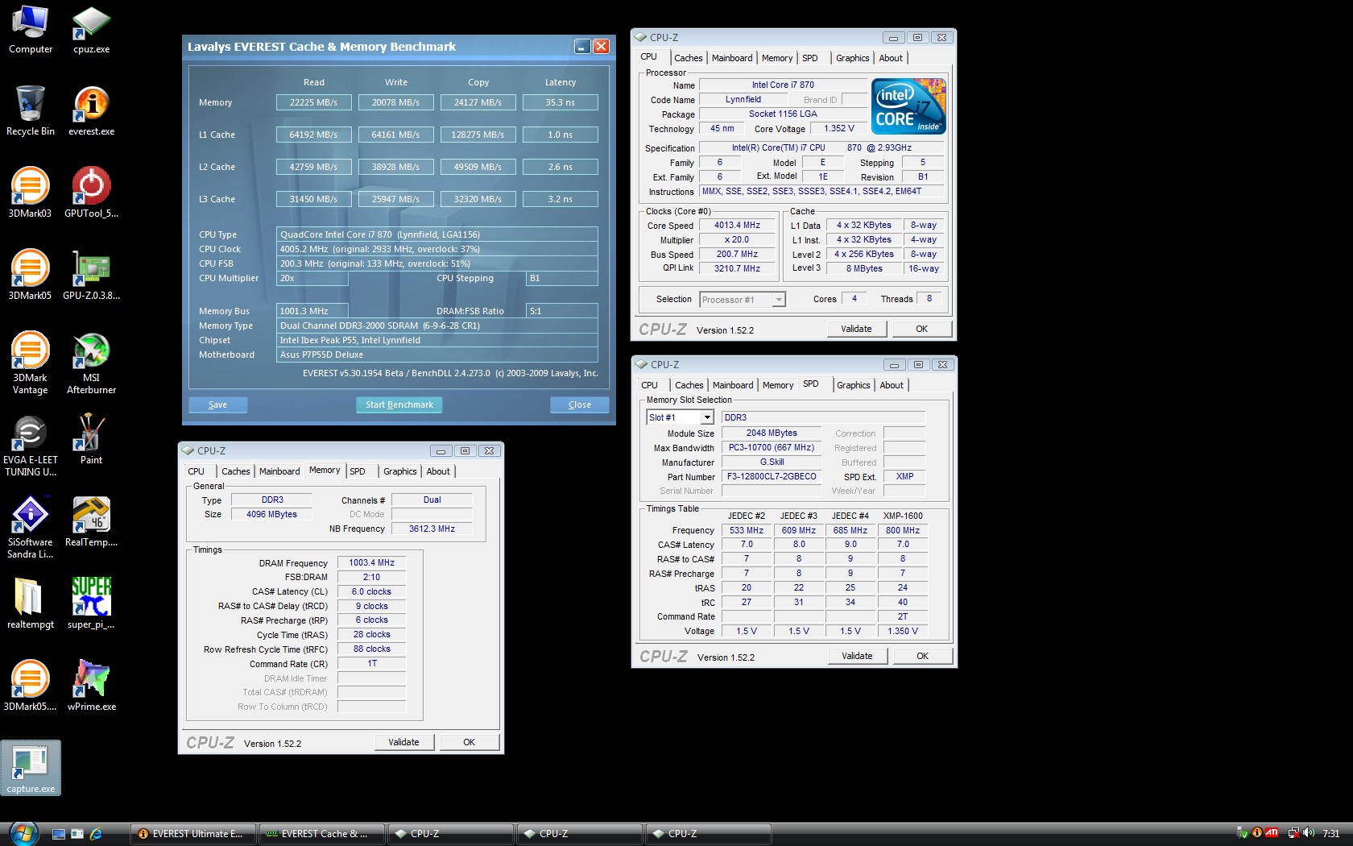The height and width of the screenshot is (846, 1353).
Task: Click the QPI Link 3210.7 MHz value
Action: (x=736, y=269)
